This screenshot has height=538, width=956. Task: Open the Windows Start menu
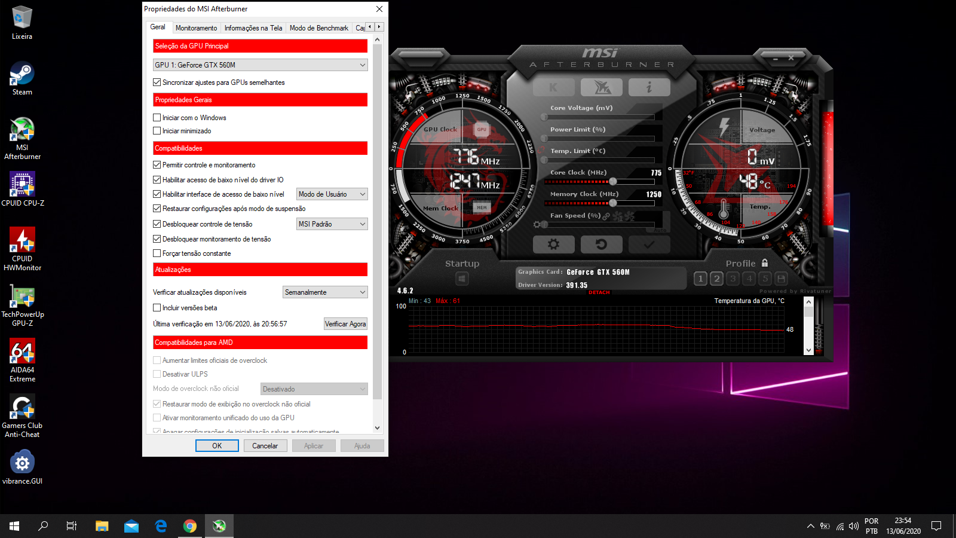coord(14,526)
